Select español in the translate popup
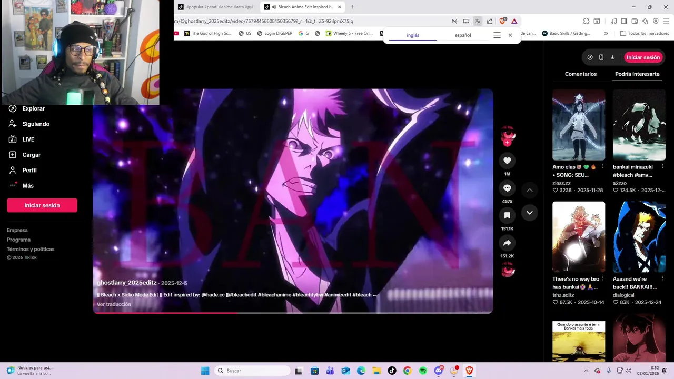Screen dimensions: 674x379 point(463,35)
